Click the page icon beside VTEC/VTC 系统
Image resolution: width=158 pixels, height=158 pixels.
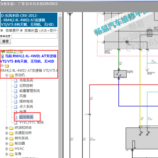[x=16, y=123]
